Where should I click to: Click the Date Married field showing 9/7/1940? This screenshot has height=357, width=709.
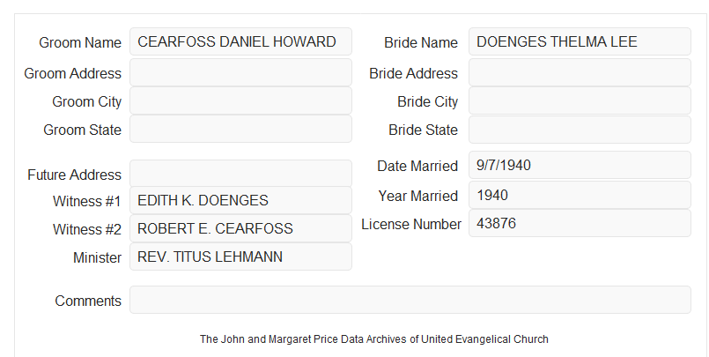tap(580, 165)
